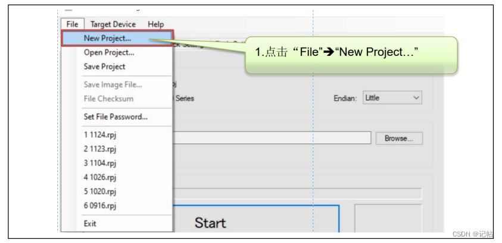Click Save Project menu item
Image resolution: width=502 pixels, height=243 pixels.
point(104,67)
